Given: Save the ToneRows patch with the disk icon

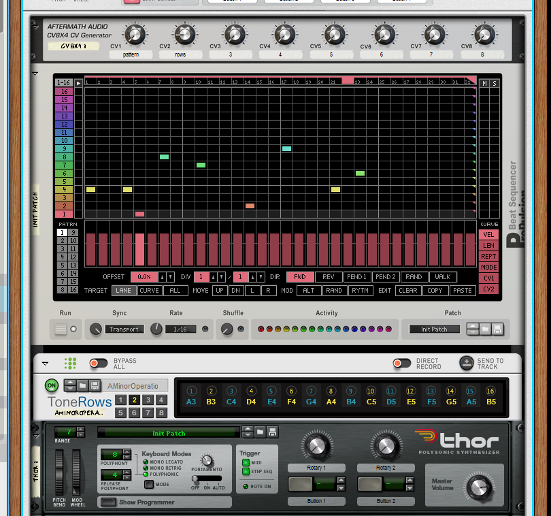Looking at the screenshot, I should coord(95,386).
